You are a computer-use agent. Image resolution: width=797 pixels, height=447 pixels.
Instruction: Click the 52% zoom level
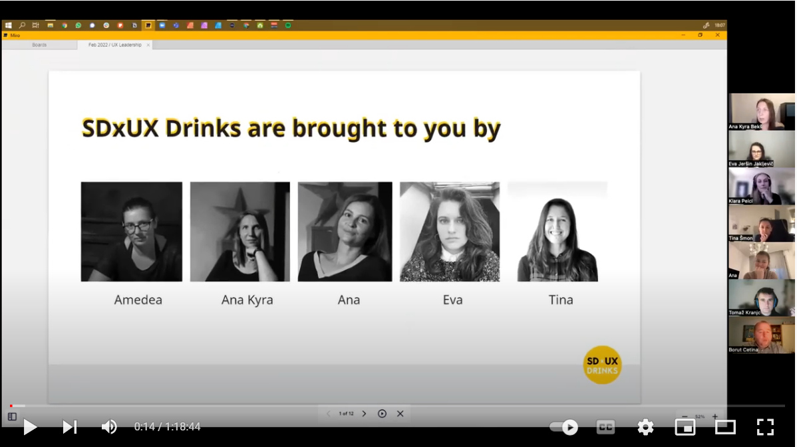(700, 416)
